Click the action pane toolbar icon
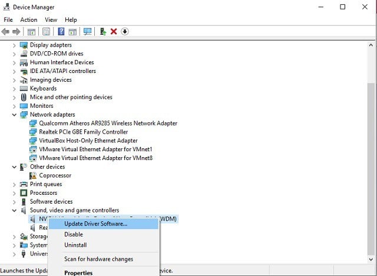Screen dimensions: 377x276 click(72, 31)
